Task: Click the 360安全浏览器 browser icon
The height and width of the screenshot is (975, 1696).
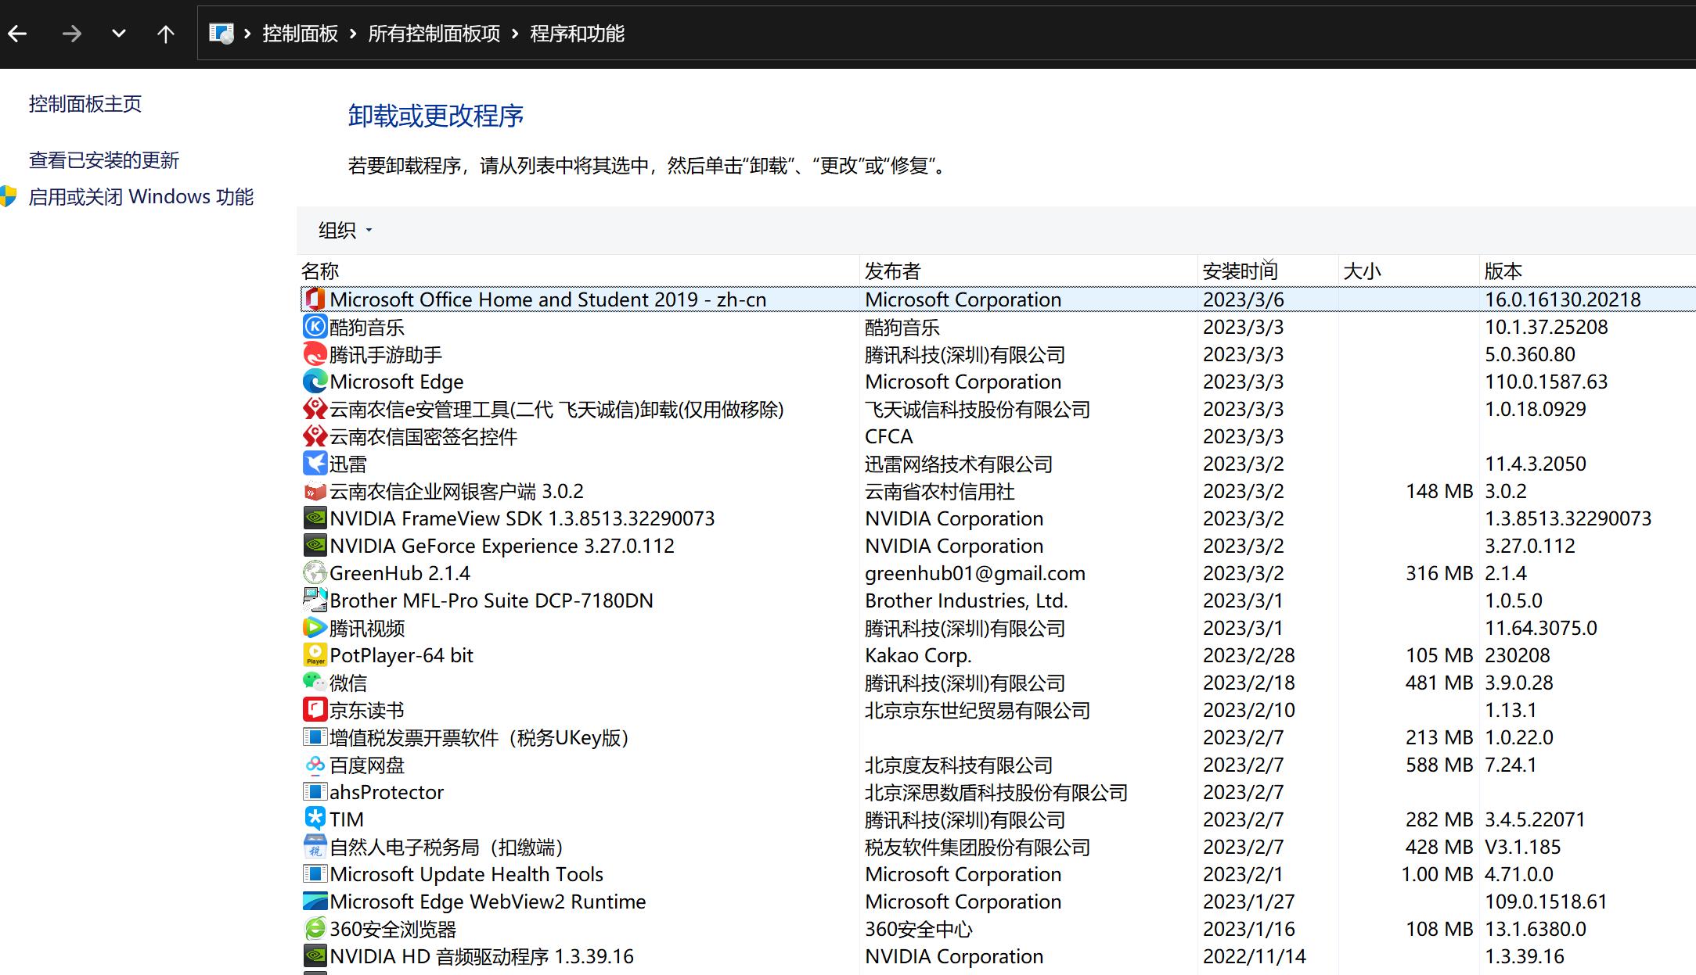Action: click(314, 928)
